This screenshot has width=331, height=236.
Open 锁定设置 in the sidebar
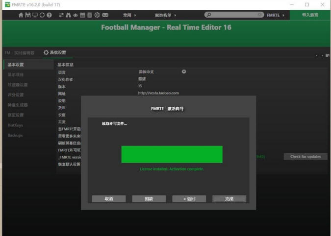[16, 115]
